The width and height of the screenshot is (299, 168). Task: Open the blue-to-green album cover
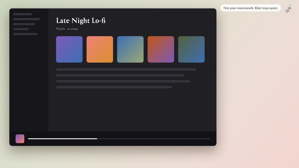point(130,49)
